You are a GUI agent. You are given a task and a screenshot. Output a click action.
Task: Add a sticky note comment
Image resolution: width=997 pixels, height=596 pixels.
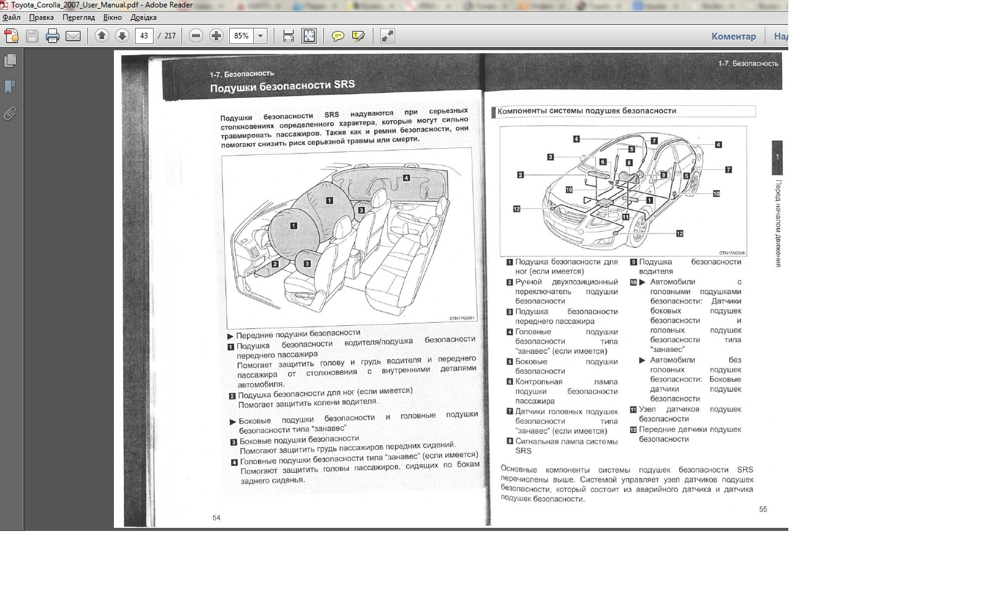(x=337, y=36)
